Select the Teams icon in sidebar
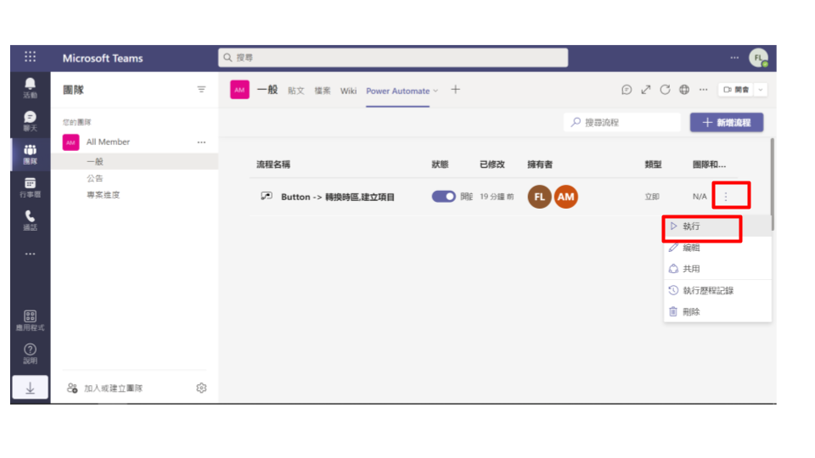The height and width of the screenshot is (458, 815). tap(31, 154)
